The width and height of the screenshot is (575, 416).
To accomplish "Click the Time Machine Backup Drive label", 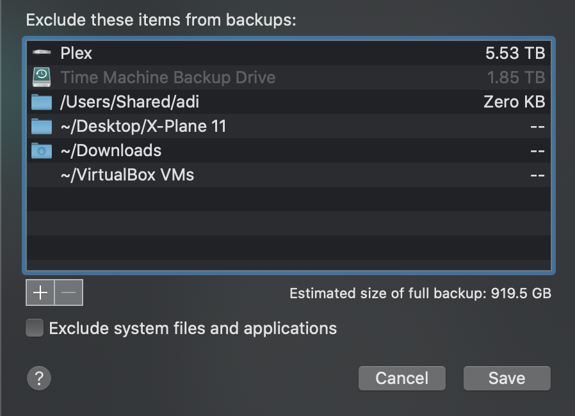I will tap(168, 77).
